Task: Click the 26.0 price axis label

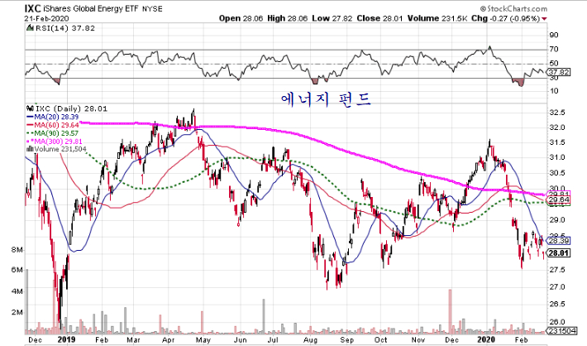Action: click(556, 322)
